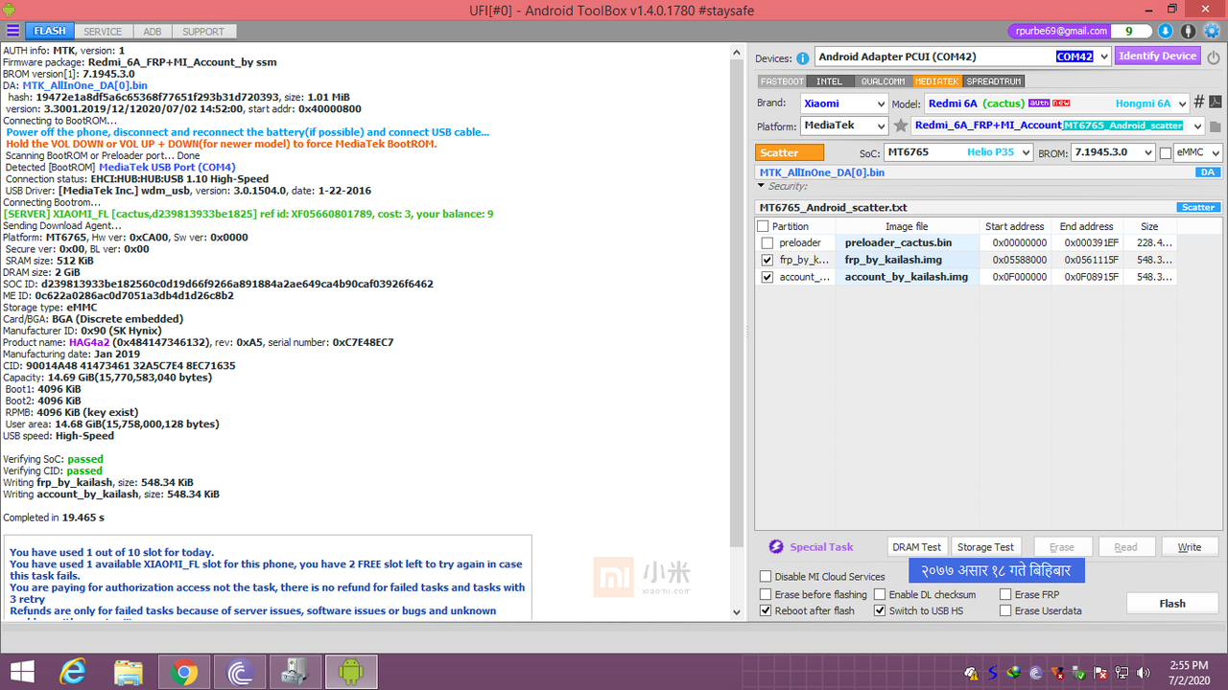This screenshot has width=1228, height=690.
Task: Disable Reboot after flash
Action: click(766, 611)
